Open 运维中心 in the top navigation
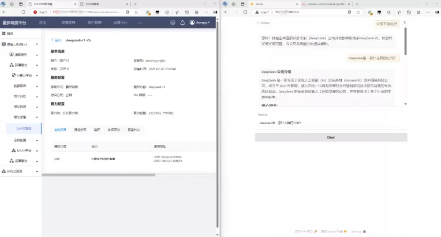The width and height of the screenshot is (441, 237). [x=120, y=23]
